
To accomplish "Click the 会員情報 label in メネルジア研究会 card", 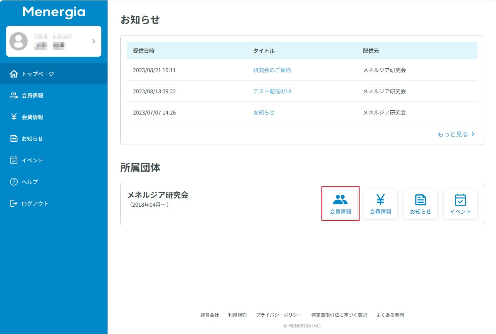I will coord(340,212).
